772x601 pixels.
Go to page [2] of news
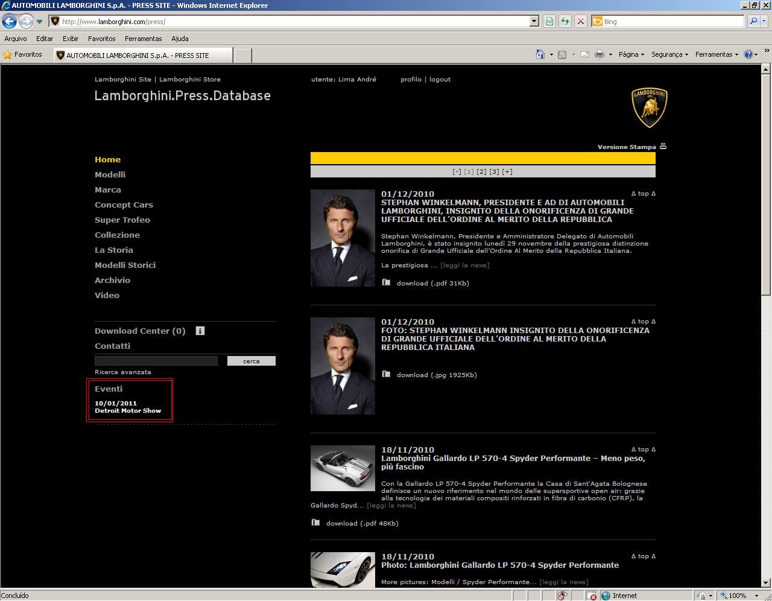pos(481,171)
